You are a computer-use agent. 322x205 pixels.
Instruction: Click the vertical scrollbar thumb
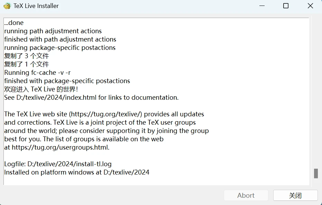(x=316, y=173)
